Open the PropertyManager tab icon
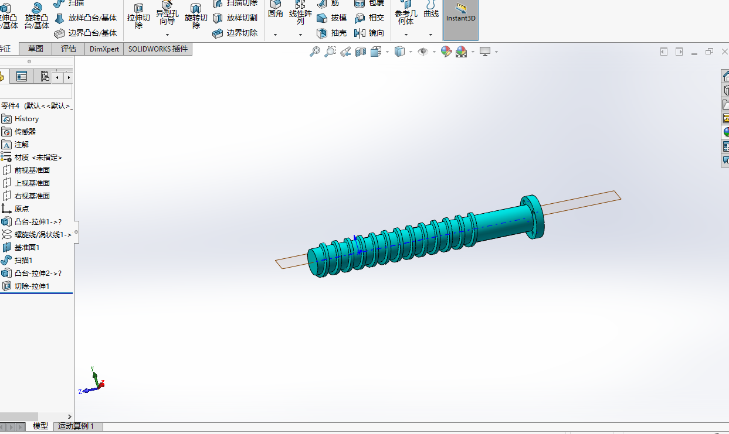729x434 pixels. point(22,76)
